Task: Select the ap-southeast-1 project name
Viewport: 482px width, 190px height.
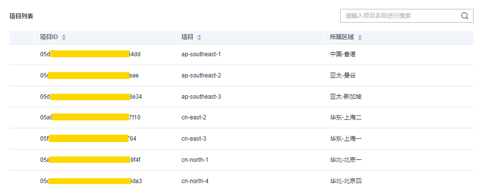Action: tap(201, 54)
